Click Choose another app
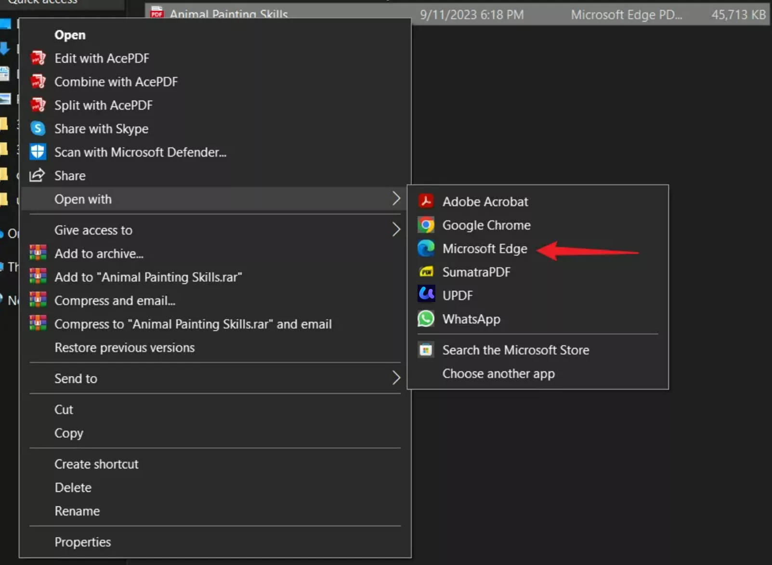This screenshot has height=565, width=772. click(x=498, y=373)
